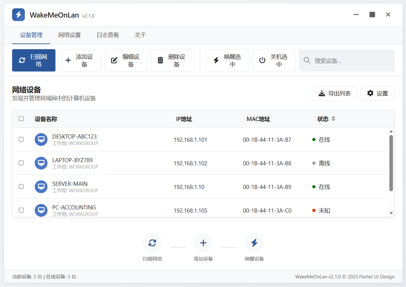Click the computer icon for SERVER-MAIN
Screen dimensions: 406x287
click(41, 187)
